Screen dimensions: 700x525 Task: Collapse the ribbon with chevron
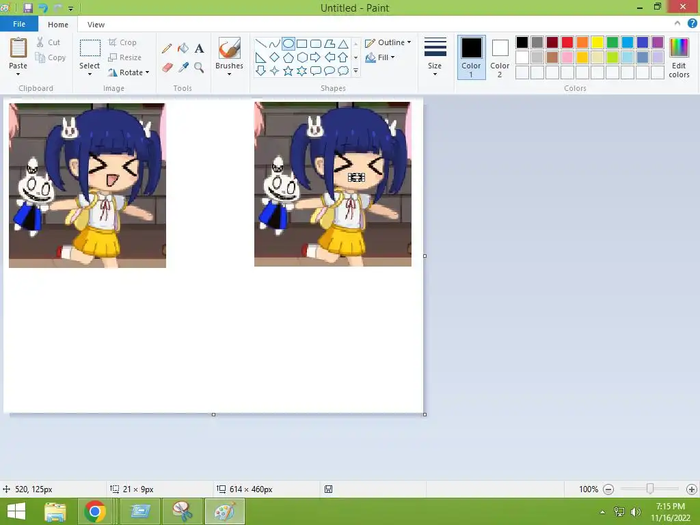677,24
